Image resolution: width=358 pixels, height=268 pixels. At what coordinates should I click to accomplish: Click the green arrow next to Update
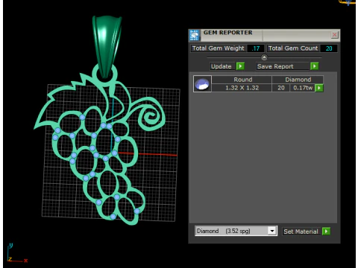(x=240, y=66)
